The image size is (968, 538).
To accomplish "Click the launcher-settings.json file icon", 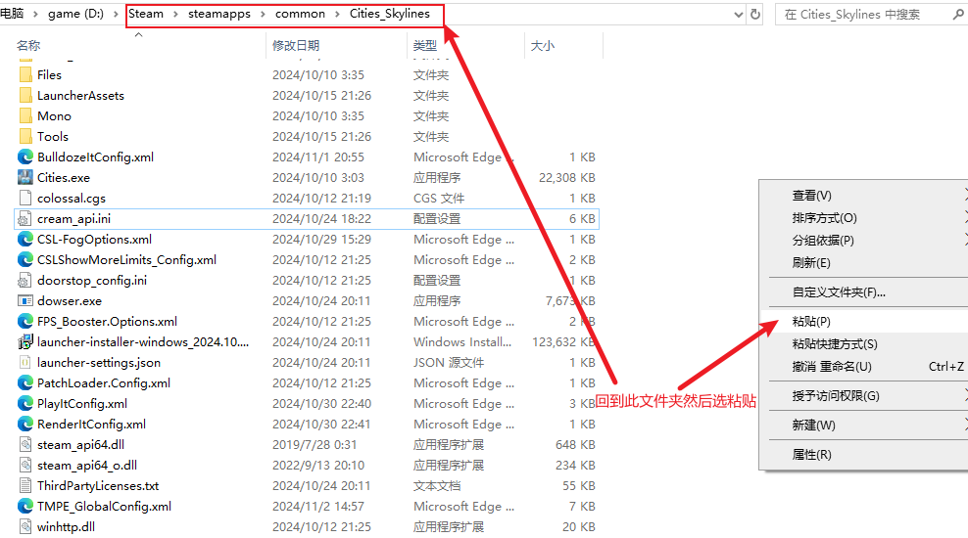I will 25,362.
